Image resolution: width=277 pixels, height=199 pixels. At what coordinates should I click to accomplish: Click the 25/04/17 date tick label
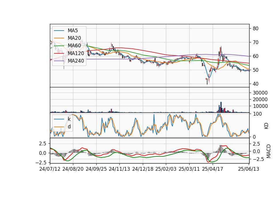tap(213, 169)
